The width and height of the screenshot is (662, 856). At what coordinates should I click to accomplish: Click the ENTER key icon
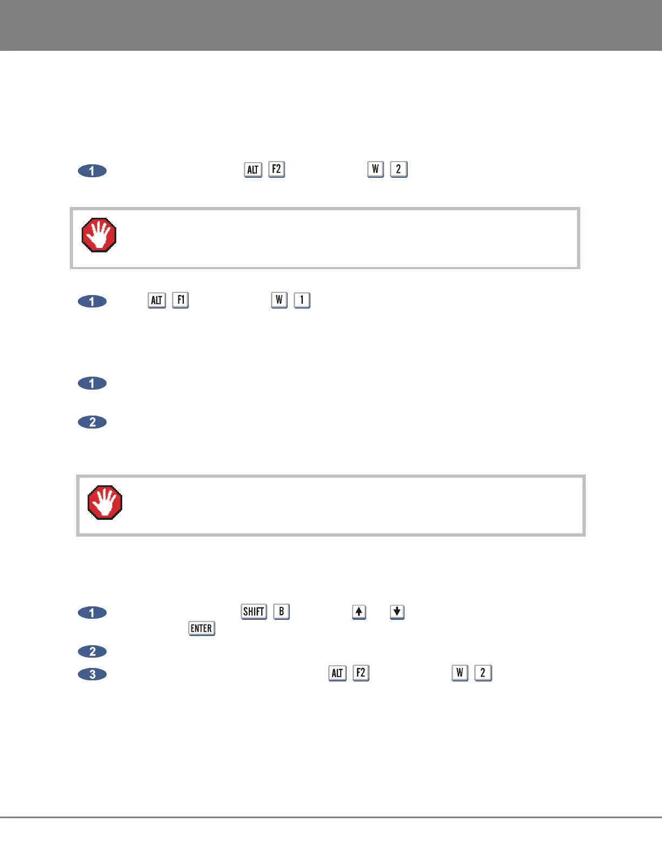pyautogui.click(x=202, y=628)
